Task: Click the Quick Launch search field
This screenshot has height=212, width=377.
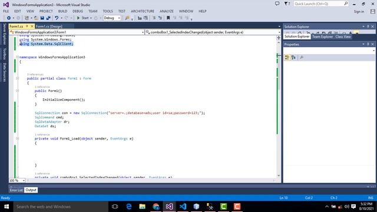Action: click(x=321, y=4)
